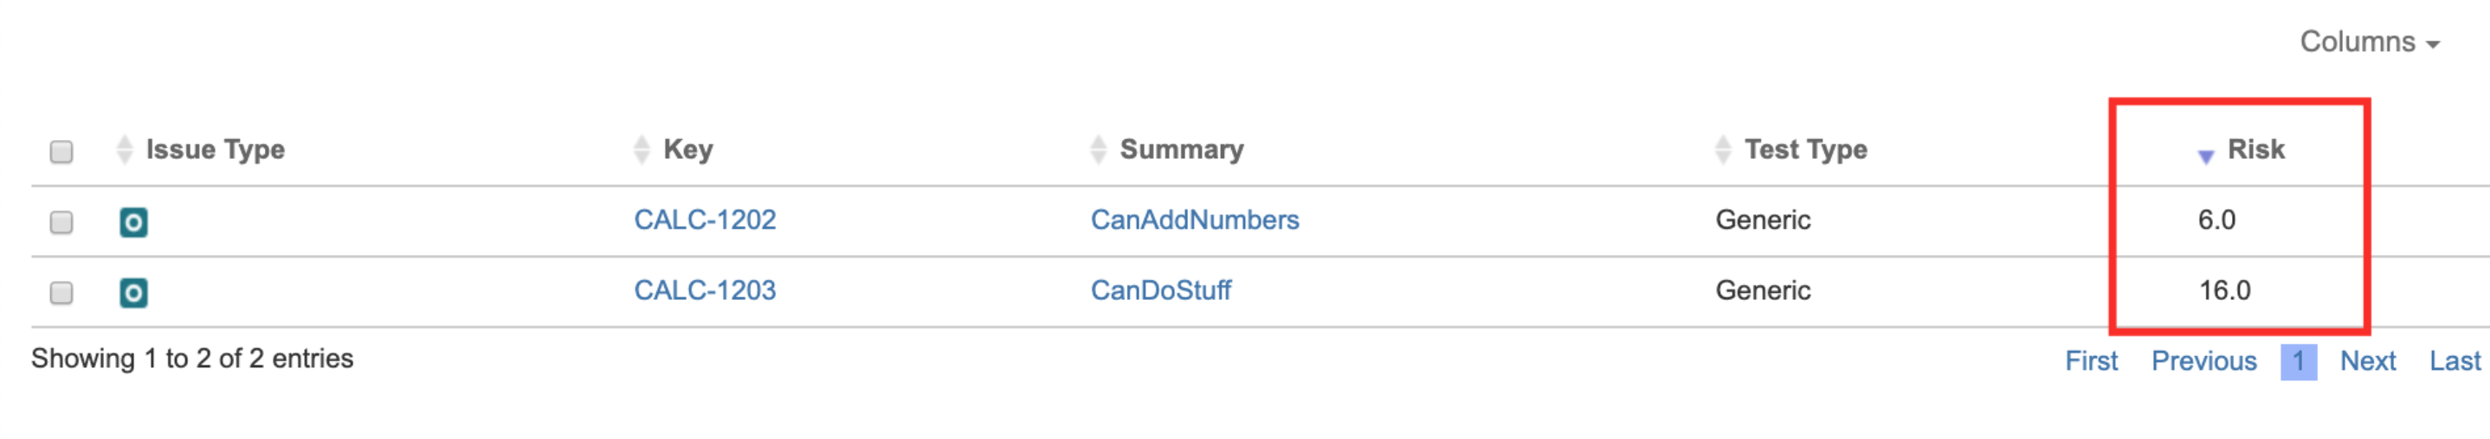Open the CanDoStuff summary link
Image resolution: width=2490 pixels, height=439 pixels.
(x=1161, y=290)
